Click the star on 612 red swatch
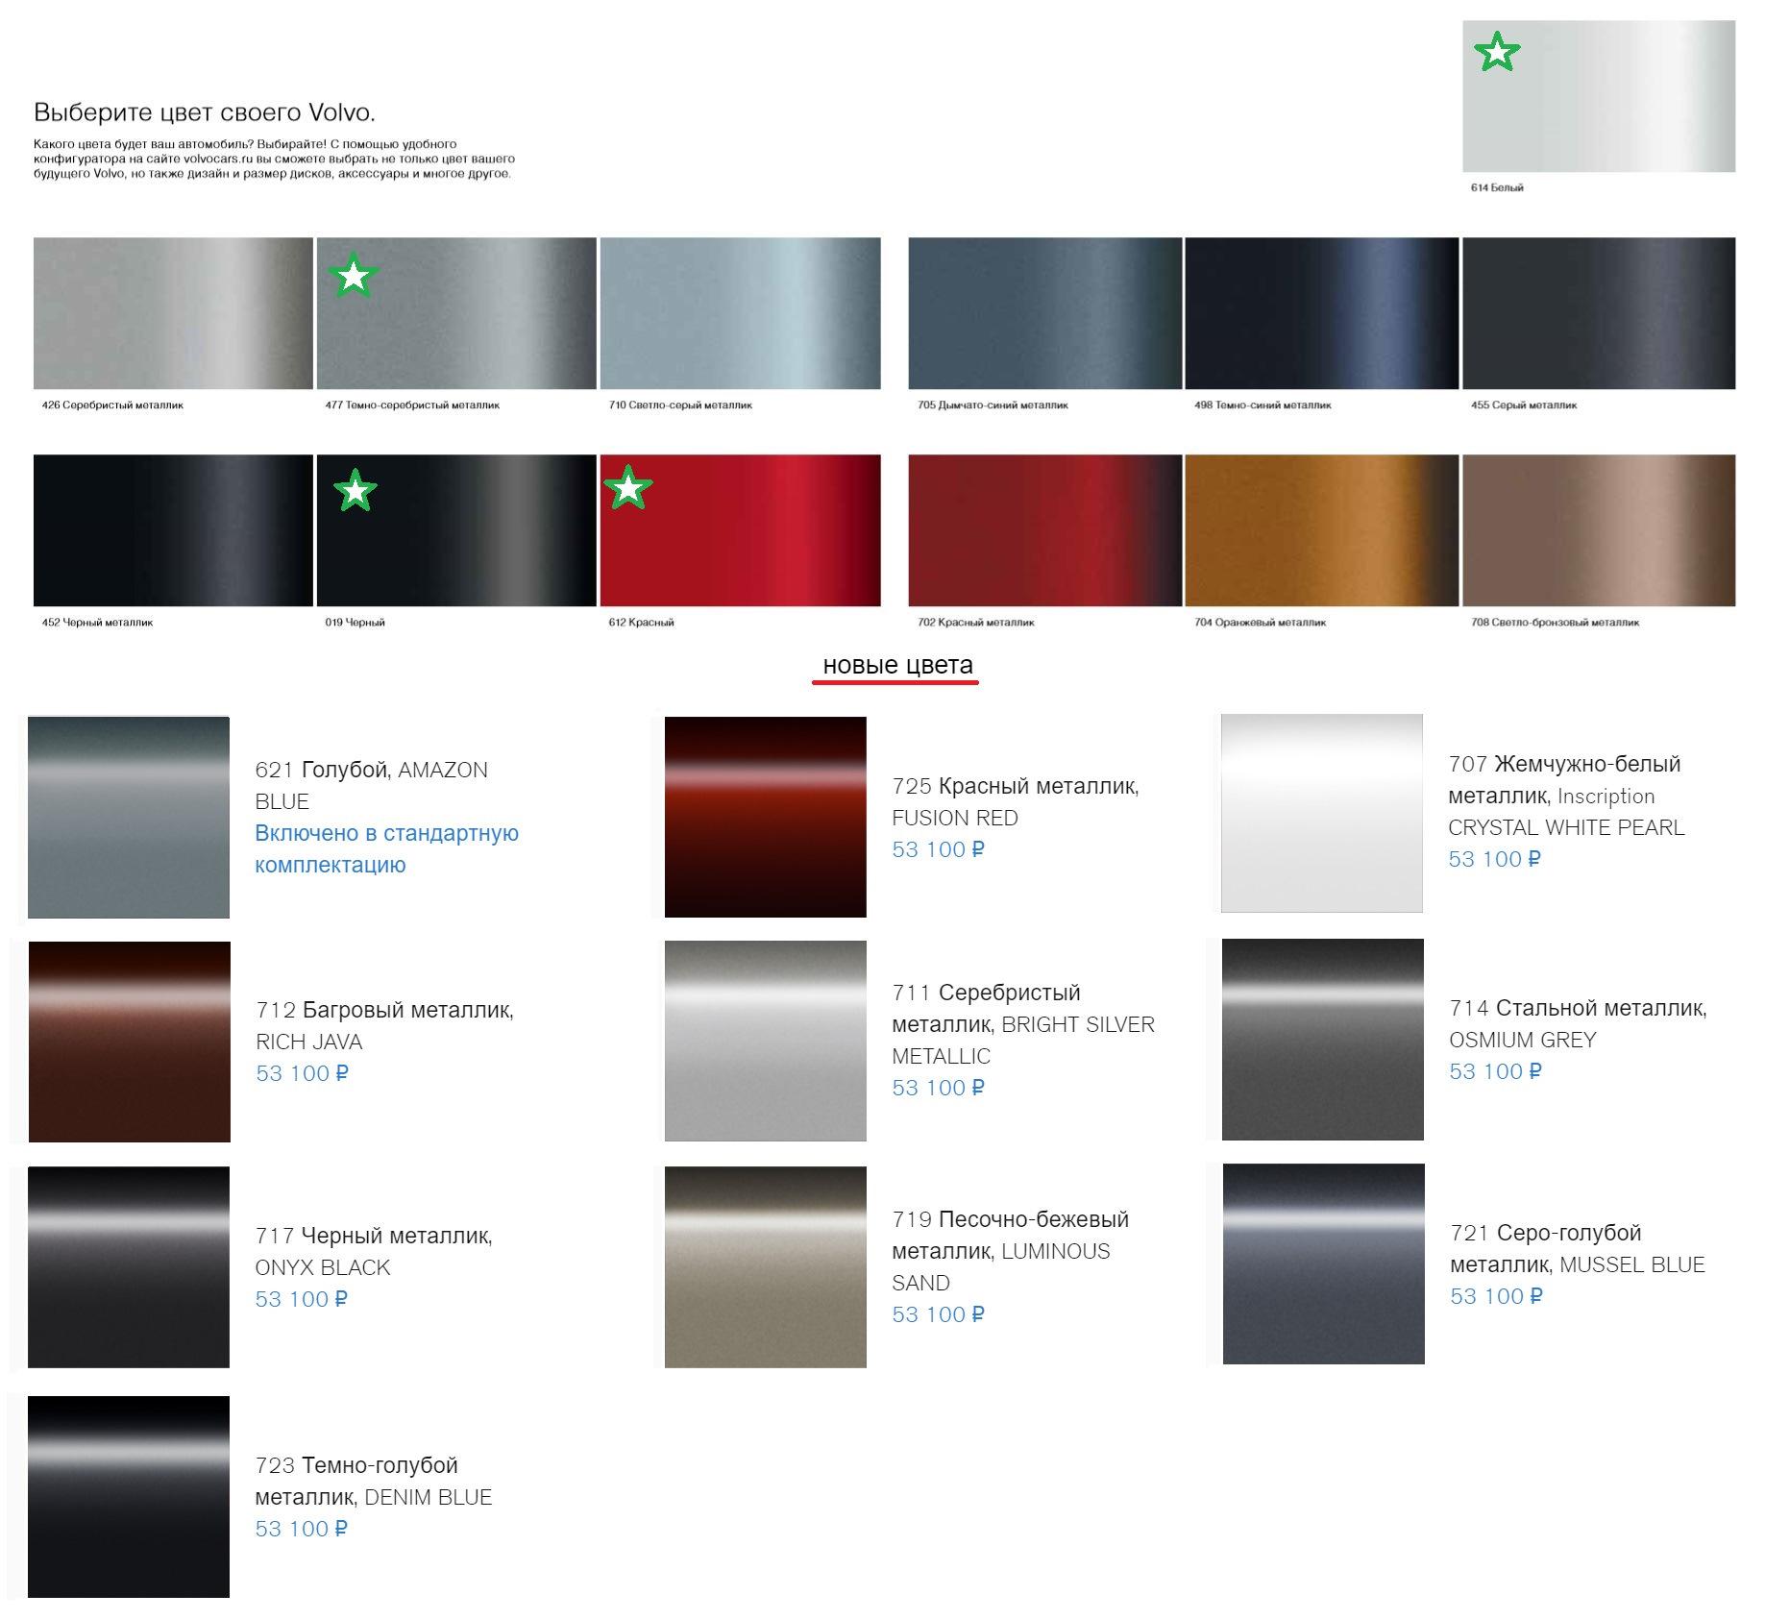 pos(627,488)
